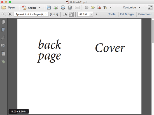Show the Bookmarks panel
The height and width of the screenshot is (115, 154).
[x=3, y=30]
